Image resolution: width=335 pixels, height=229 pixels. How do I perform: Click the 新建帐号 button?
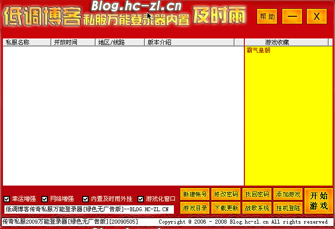click(195, 194)
